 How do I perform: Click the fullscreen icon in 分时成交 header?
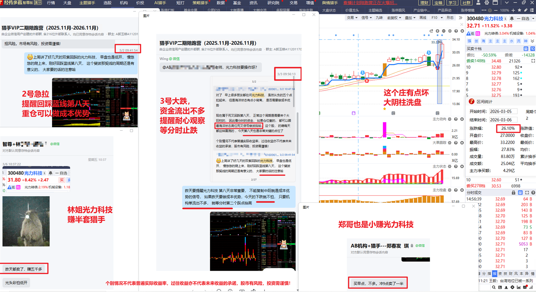click(x=527, y=193)
